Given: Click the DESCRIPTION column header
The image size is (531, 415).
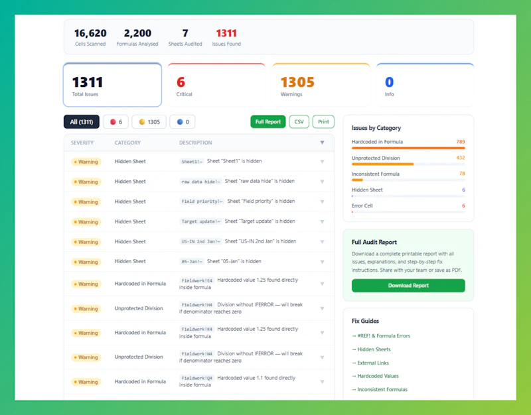Looking at the screenshot, I should (x=195, y=143).
